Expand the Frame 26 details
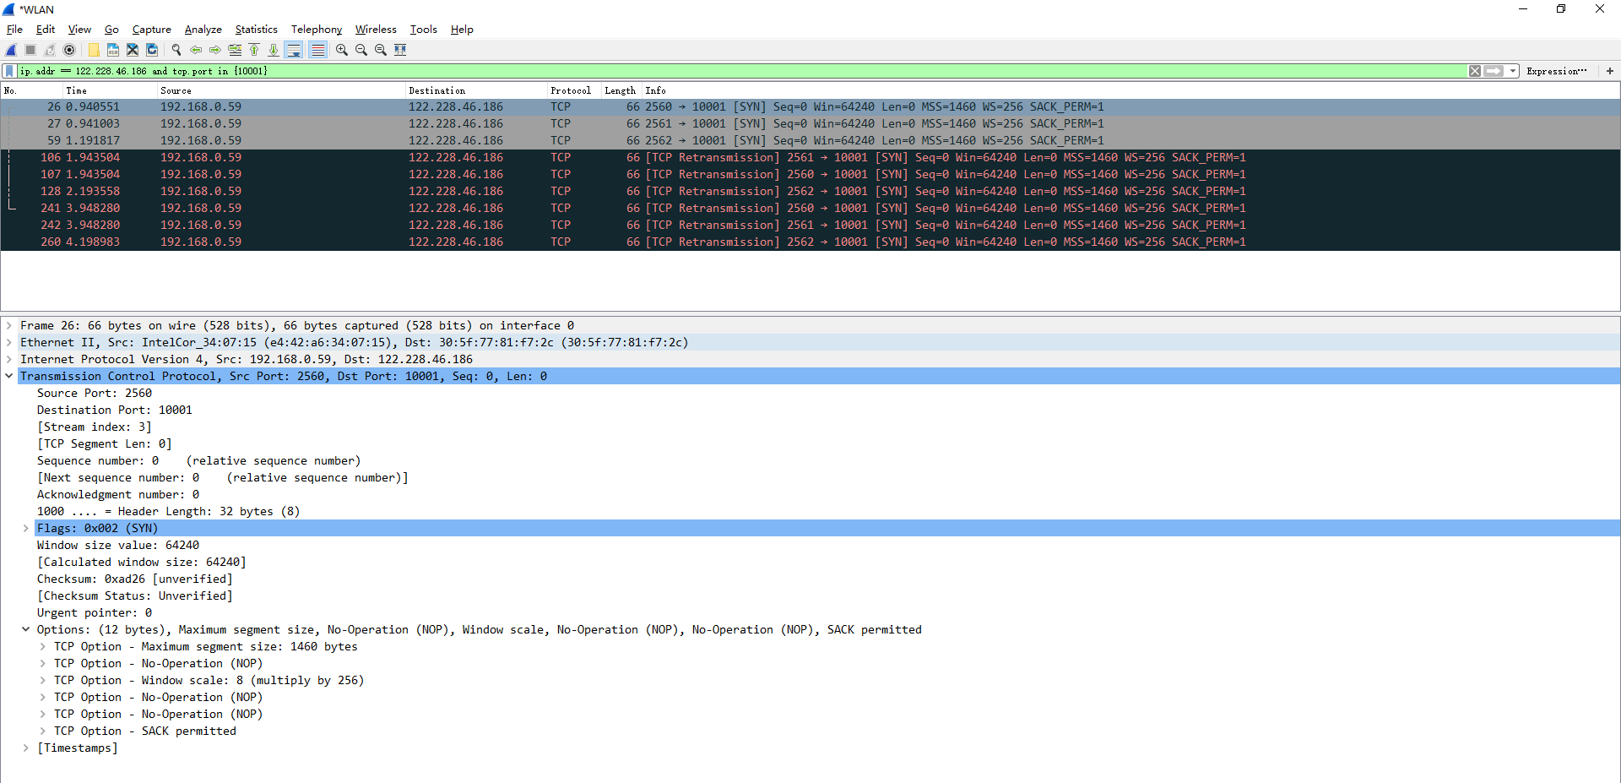 [x=9, y=325]
